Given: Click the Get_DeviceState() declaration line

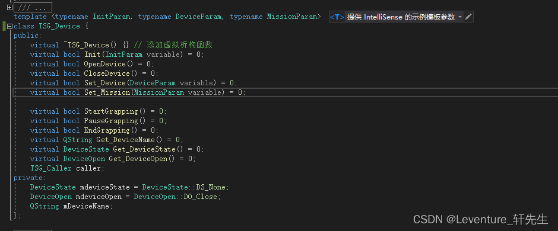Looking at the screenshot, I should tap(117, 149).
